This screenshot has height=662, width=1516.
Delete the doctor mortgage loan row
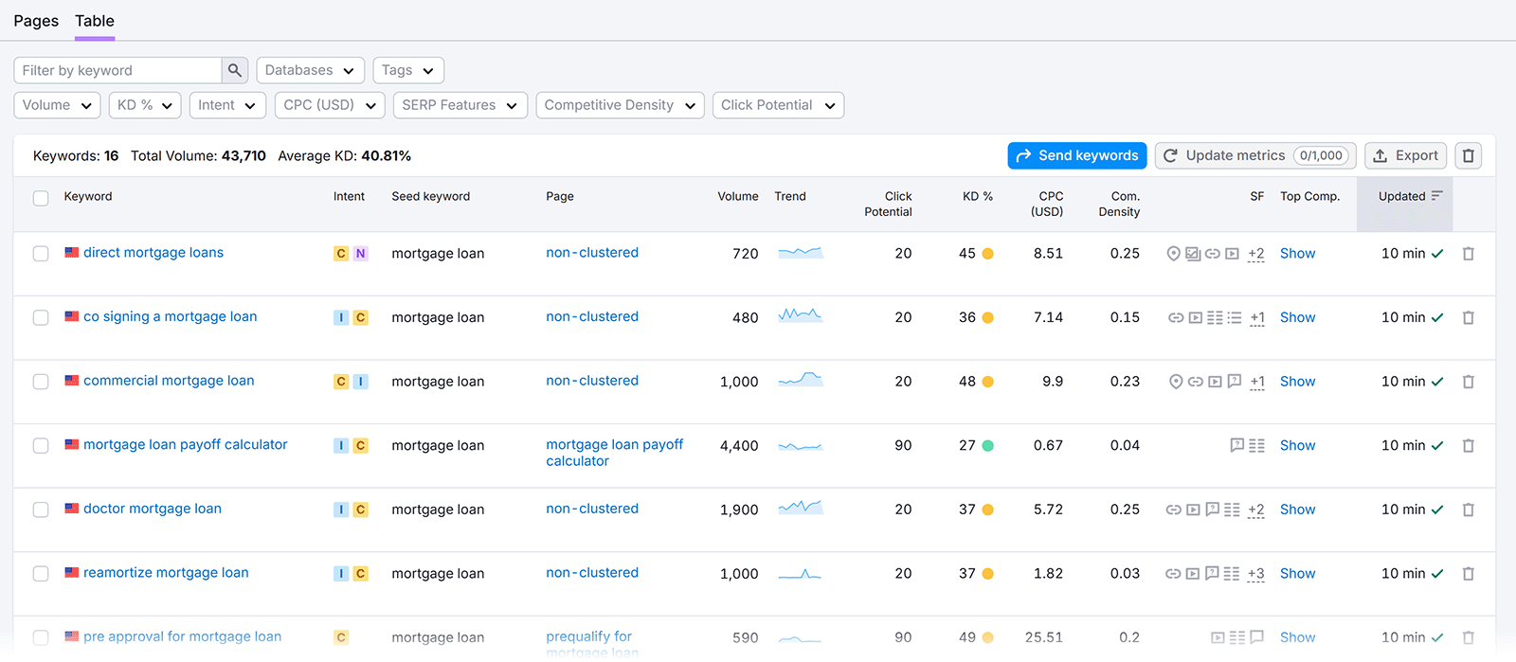coord(1468,510)
